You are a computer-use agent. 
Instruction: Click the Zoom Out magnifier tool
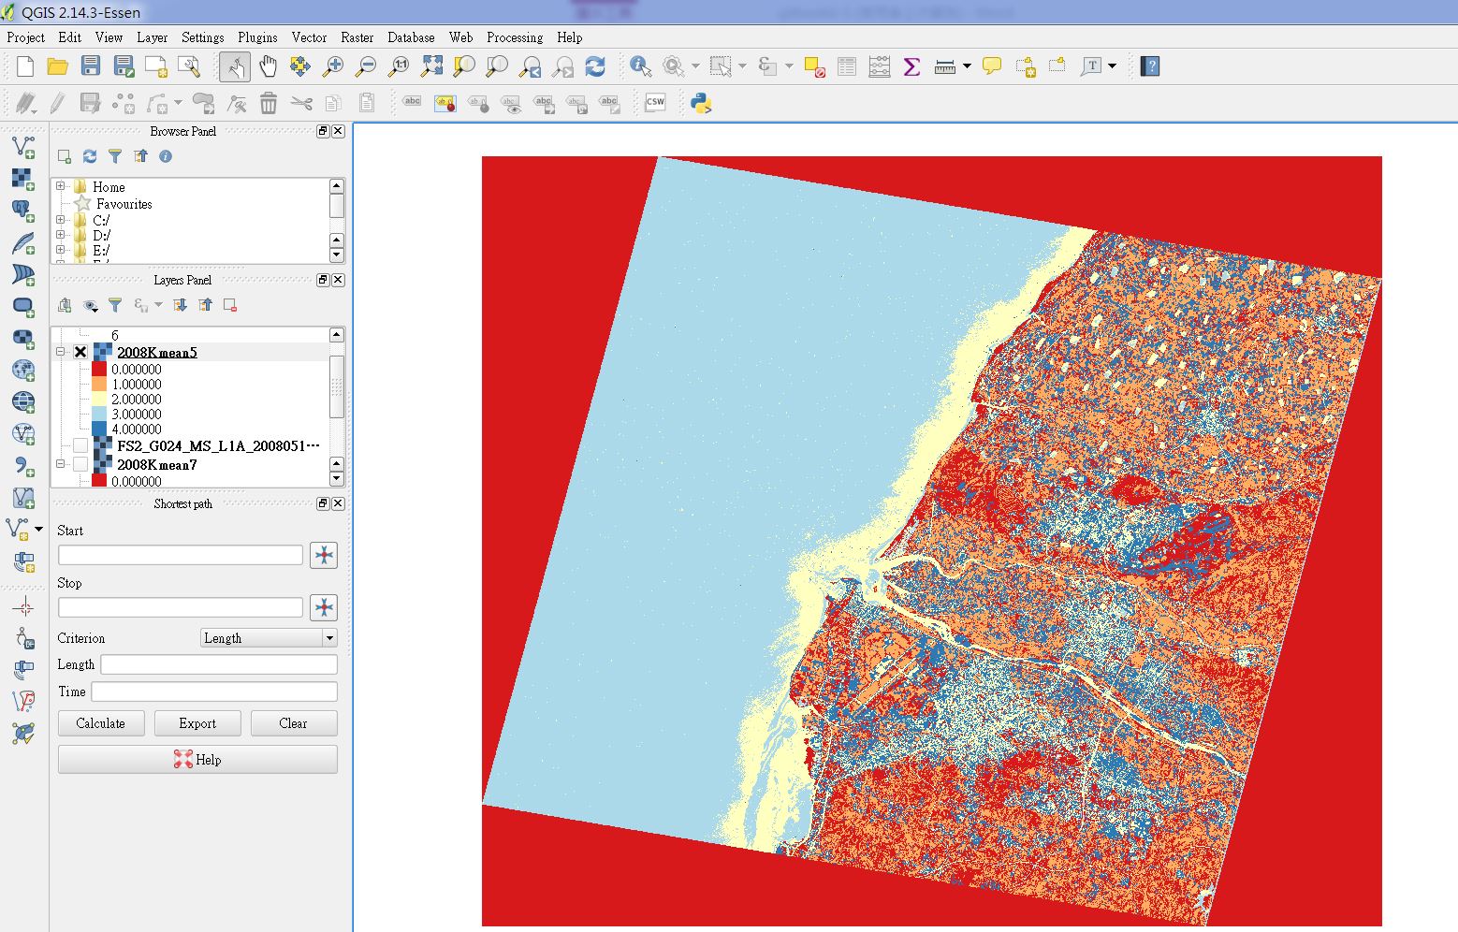[366, 66]
